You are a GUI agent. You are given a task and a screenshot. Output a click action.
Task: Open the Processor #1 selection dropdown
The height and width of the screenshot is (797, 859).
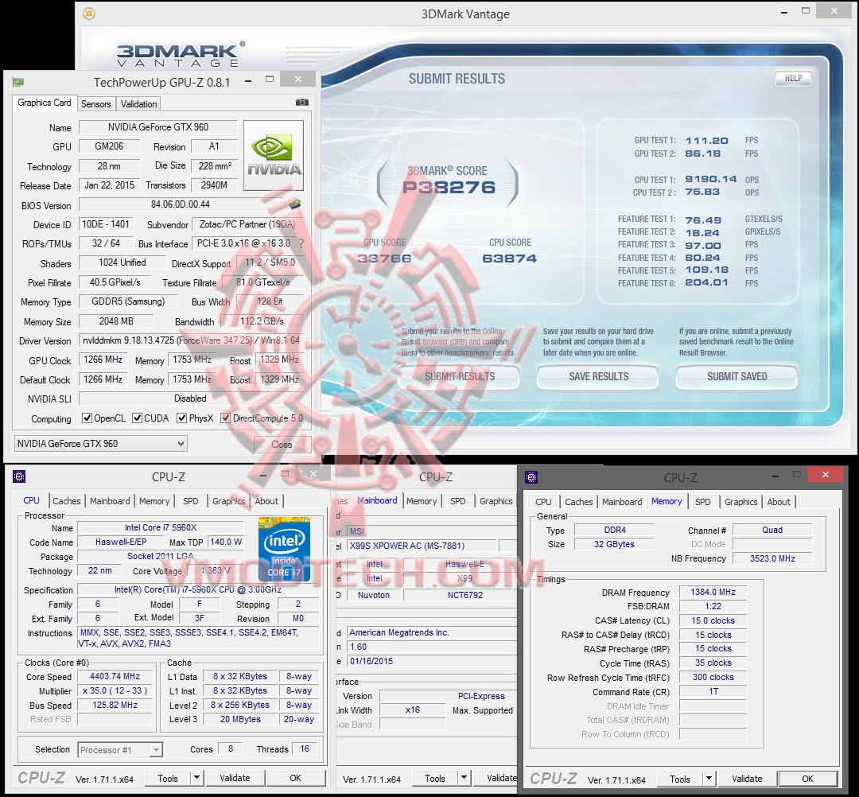point(121,750)
